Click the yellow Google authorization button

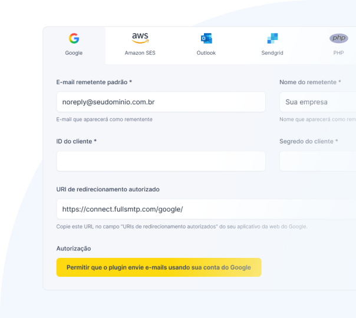coord(159,267)
